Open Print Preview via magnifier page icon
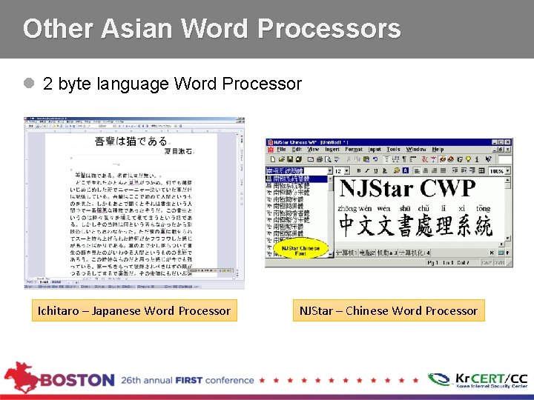The width and height of the screenshot is (534, 400). pyautogui.click(x=328, y=159)
